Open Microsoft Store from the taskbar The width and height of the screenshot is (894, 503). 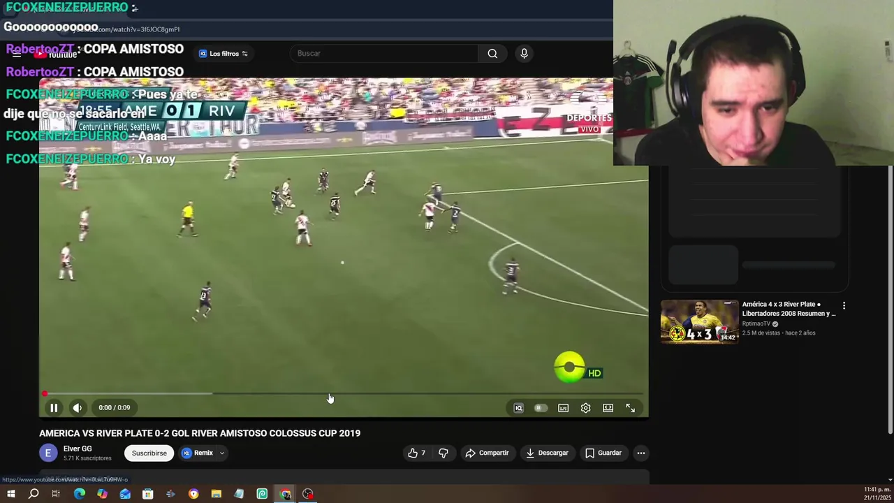point(147,494)
